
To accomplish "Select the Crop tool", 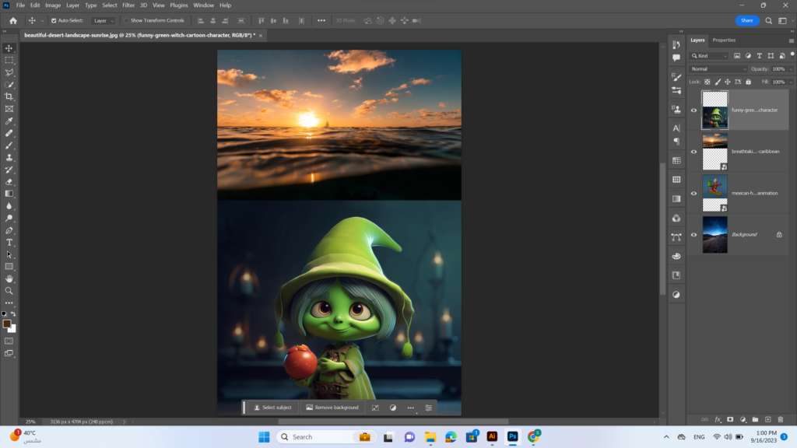I will click(9, 96).
